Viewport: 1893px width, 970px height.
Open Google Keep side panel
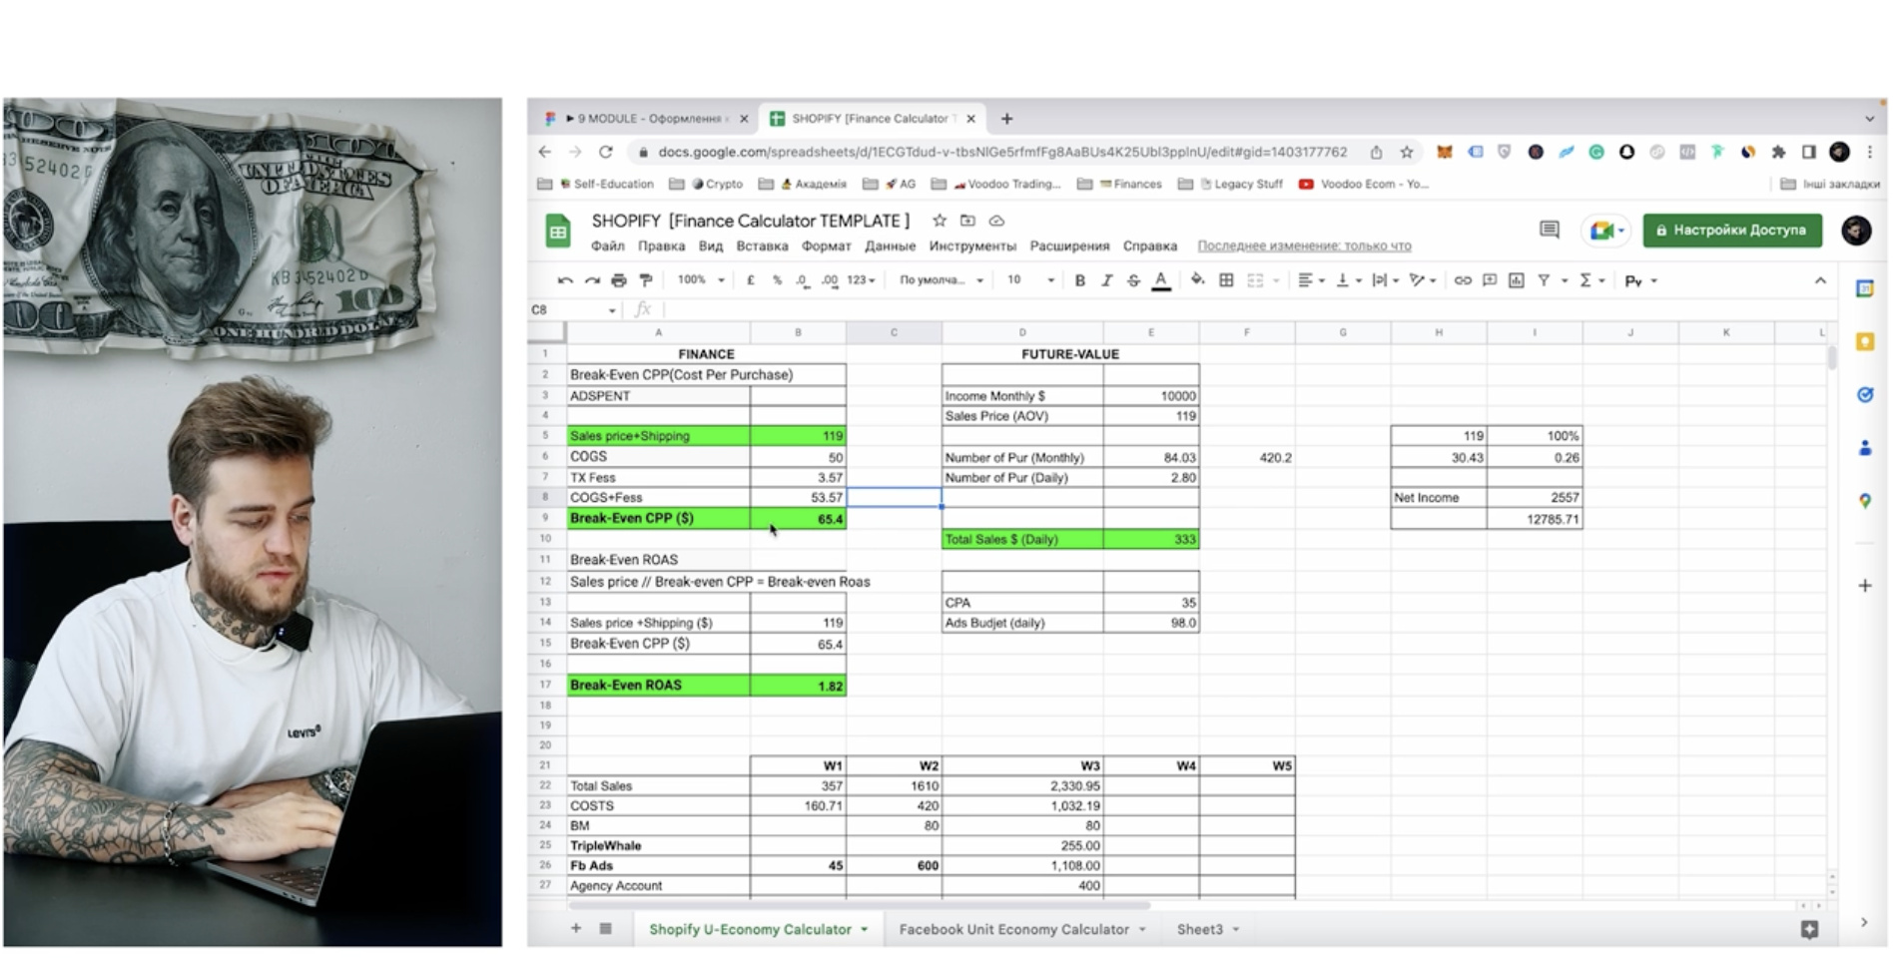tap(1865, 342)
